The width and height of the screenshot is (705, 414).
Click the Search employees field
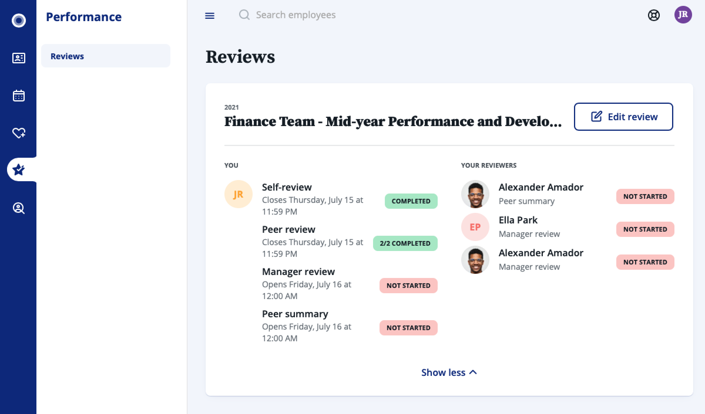pos(296,15)
